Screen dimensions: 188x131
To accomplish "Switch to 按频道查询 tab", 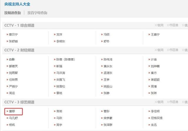I will pos(13,13).
